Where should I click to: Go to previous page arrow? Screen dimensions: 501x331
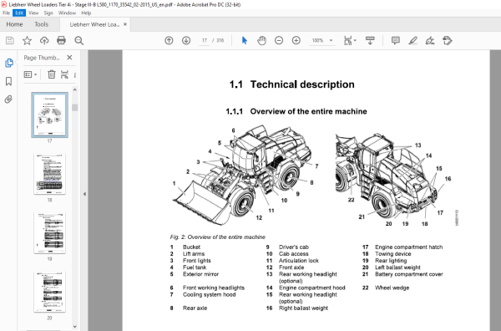click(169, 41)
